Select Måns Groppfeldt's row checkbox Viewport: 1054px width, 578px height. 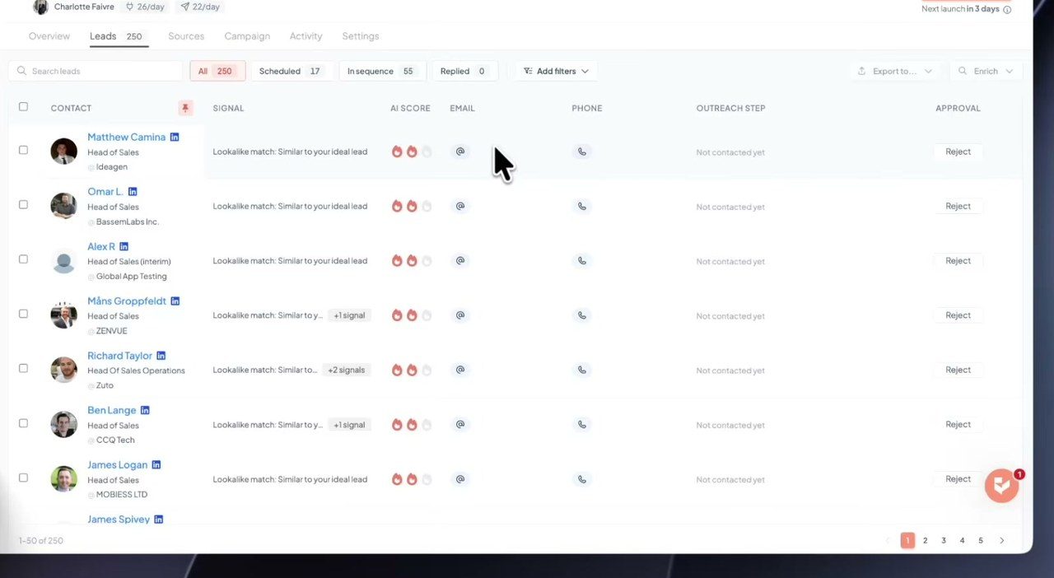[x=23, y=314]
